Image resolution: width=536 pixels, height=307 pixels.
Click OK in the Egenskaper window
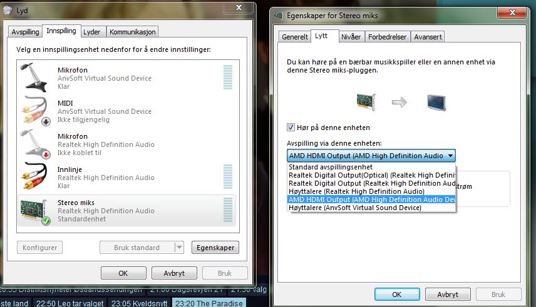pos(397,294)
